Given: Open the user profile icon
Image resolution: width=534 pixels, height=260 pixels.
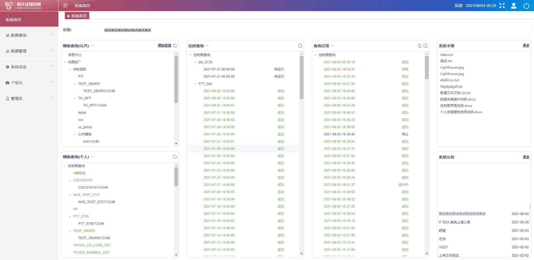Looking at the screenshot, I should 514,6.
